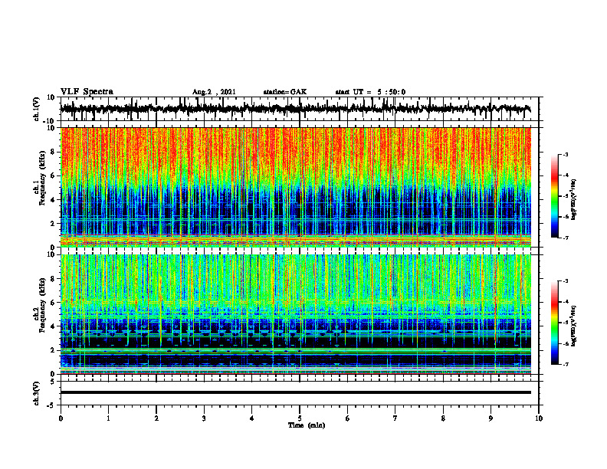Click the "ch.3(V)" axis label
607x469 pixels.
point(37,393)
